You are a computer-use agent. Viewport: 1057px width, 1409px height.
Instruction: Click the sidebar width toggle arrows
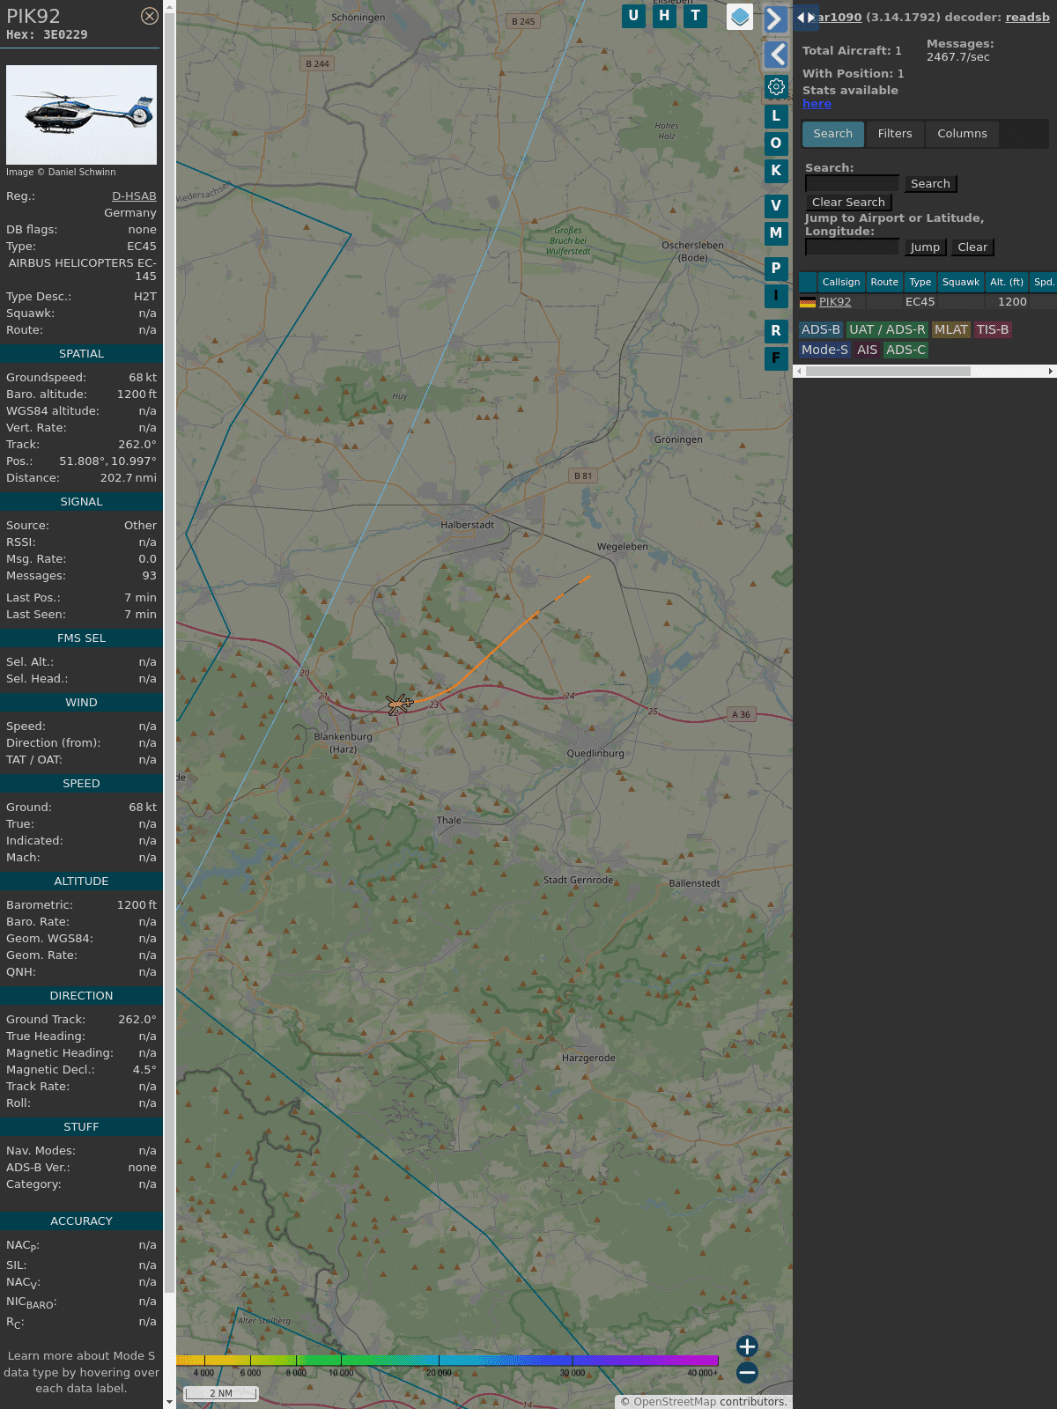tap(806, 18)
